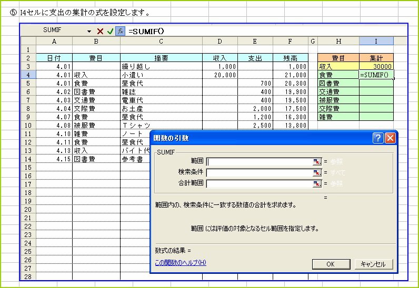
Task: Click 被服費 in the summary table
Action: (x=338, y=100)
